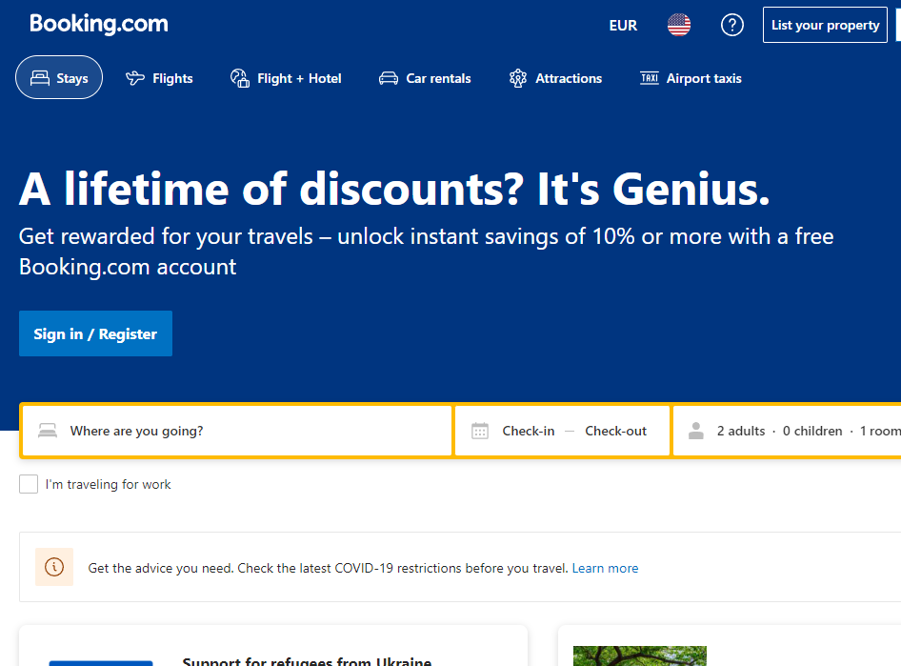Go to Airport taxis tab
The height and width of the screenshot is (666, 901).
pyautogui.click(x=691, y=78)
